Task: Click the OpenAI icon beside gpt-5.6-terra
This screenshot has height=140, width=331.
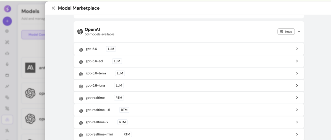Action: [81, 74]
